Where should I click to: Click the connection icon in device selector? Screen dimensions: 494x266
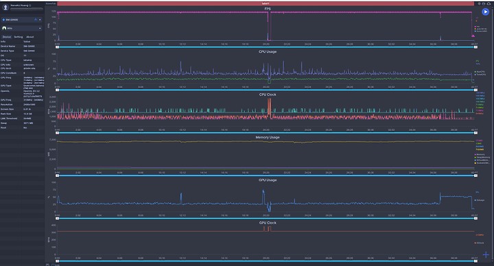pyautogui.click(x=35, y=19)
